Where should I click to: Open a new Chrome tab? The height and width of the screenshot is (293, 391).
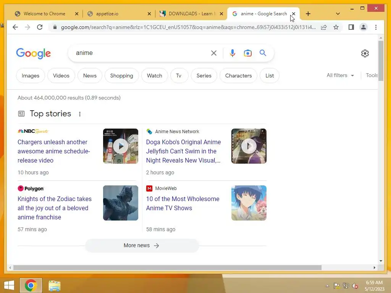point(308,14)
